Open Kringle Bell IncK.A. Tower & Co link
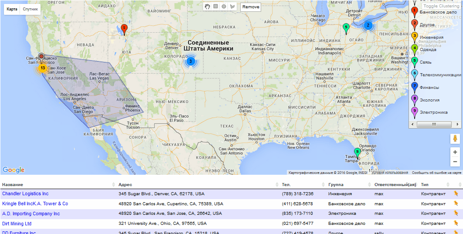 point(35,203)
